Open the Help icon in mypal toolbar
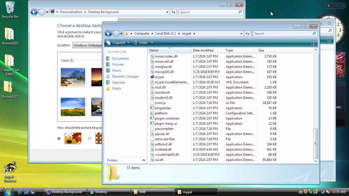The image size is (349, 196). coord(313,43)
